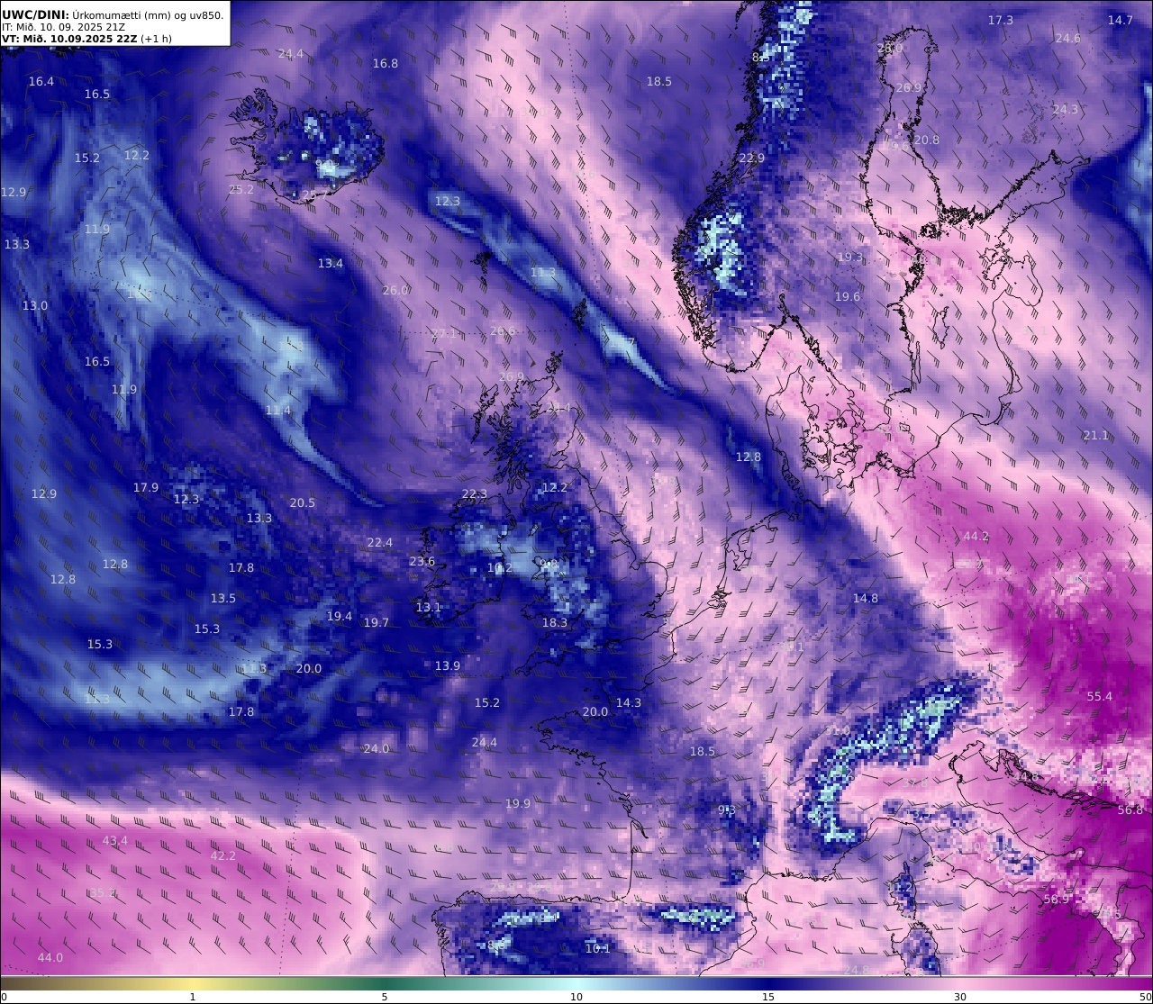Click the map value '13.0'
1153x1004 pixels.
[35, 306]
